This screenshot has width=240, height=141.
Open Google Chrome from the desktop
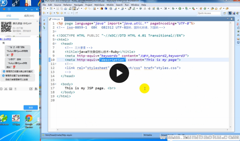pyautogui.click(x=29, y=119)
